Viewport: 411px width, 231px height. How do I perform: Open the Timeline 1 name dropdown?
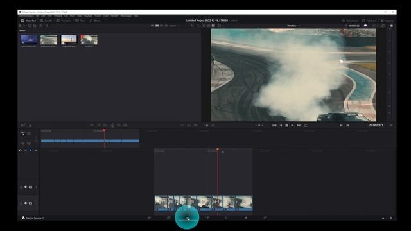click(293, 26)
